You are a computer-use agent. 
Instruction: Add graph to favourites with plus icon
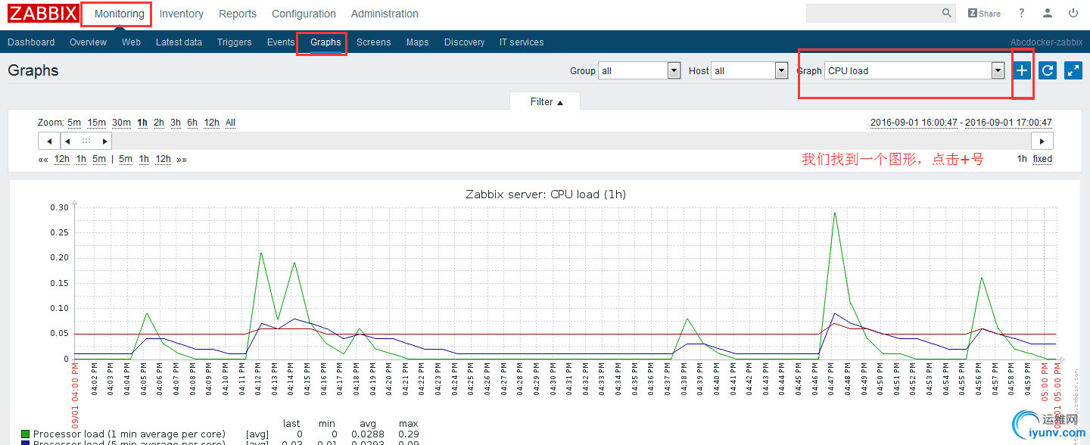[1023, 70]
